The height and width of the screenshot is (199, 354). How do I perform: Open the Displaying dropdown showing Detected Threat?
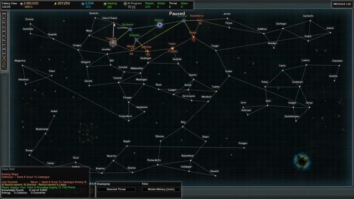click(x=116, y=189)
